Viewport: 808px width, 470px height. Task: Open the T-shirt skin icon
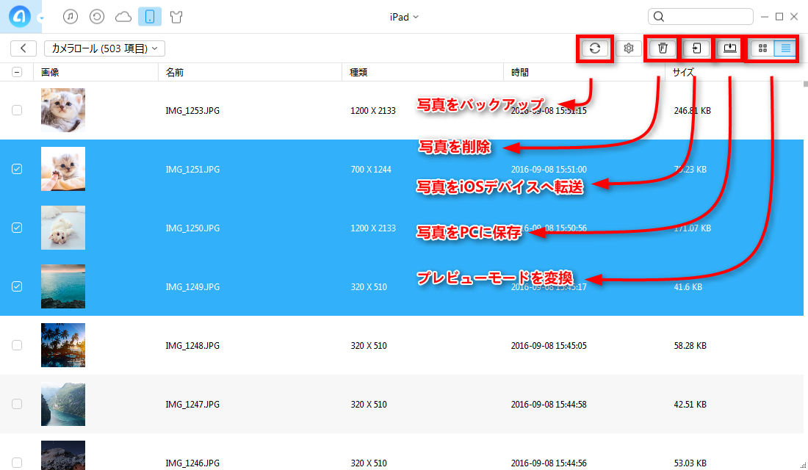coord(176,17)
